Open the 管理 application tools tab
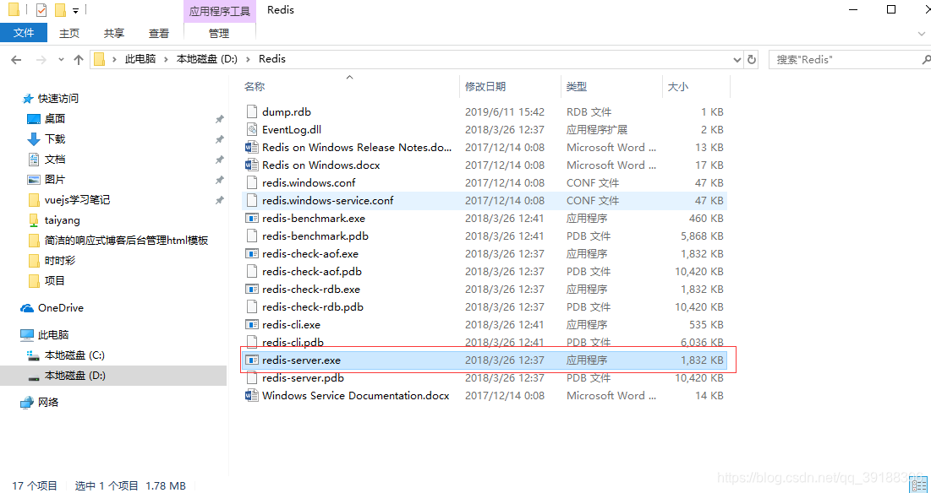The image size is (931, 493). (x=219, y=34)
